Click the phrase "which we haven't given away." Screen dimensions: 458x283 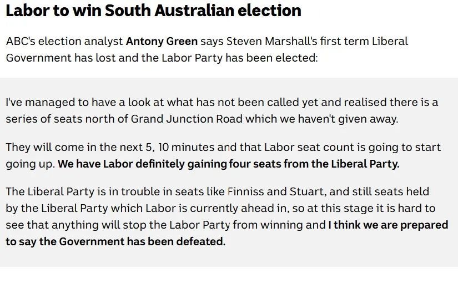(322, 119)
